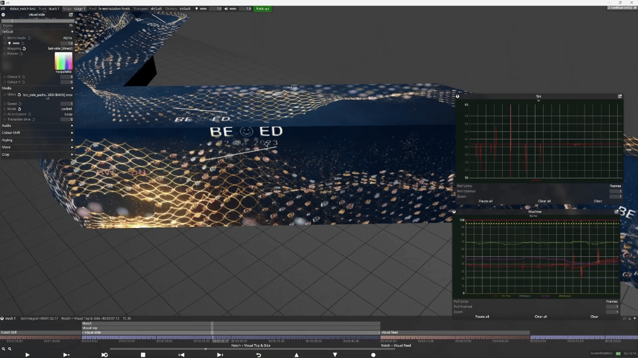This screenshot has width=638, height=358.
Task: Stop timeline playback
Action: (x=143, y=355)
